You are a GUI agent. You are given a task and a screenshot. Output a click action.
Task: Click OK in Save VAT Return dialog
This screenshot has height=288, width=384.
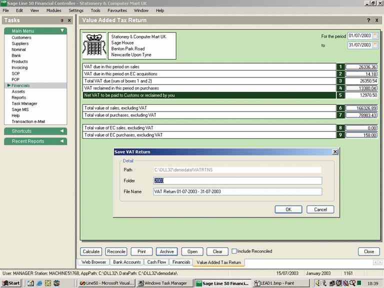288,209
